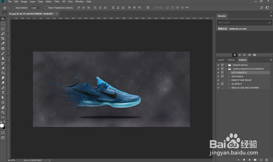The width and height of the screenshot is (273, 162).
Task: Select the History Brush tool
Action: click(3, 63)
